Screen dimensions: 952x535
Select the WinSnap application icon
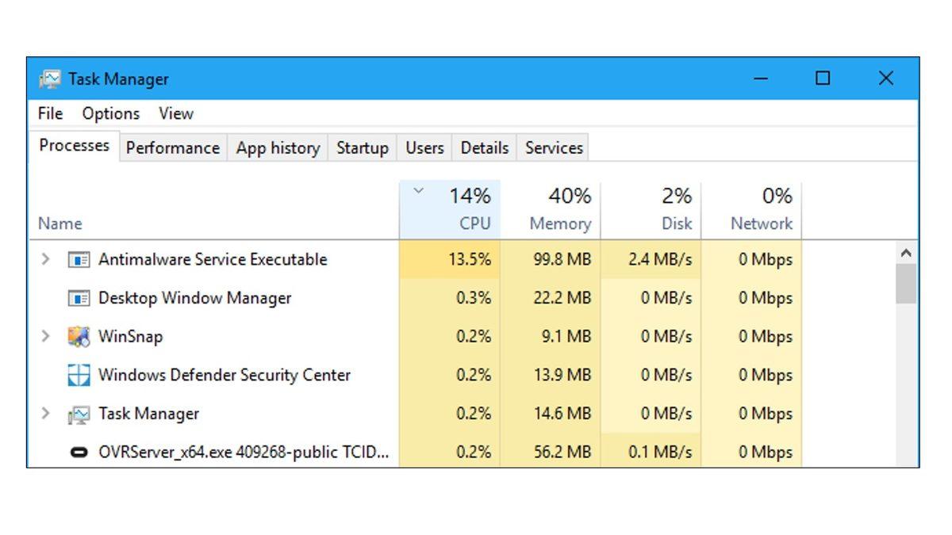click(x=79, y=336)
